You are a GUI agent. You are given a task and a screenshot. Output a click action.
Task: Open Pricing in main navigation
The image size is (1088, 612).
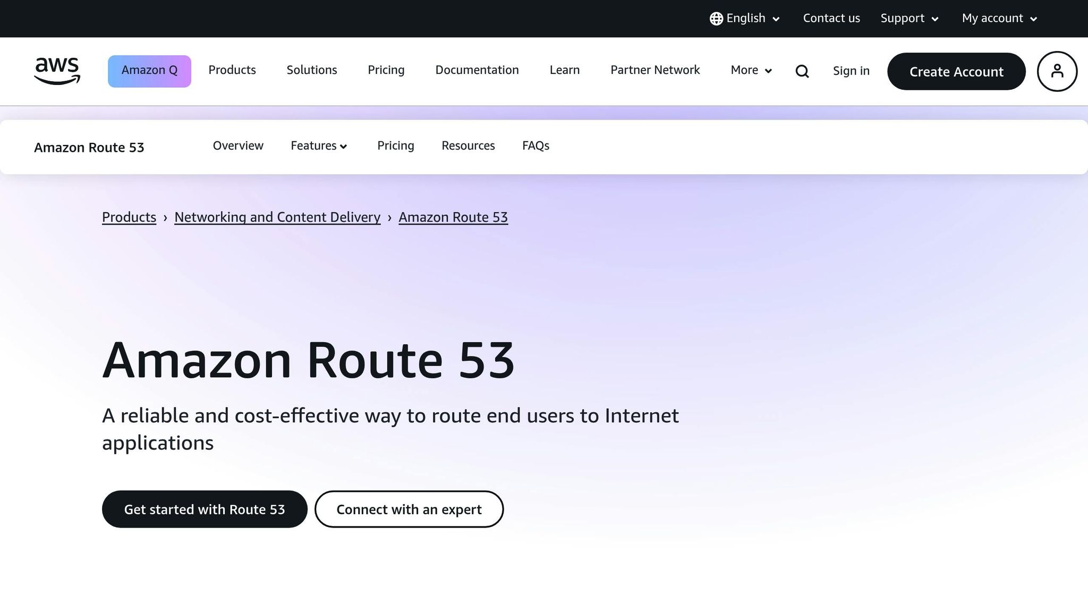pyautogui.click(x=386, y=70)
